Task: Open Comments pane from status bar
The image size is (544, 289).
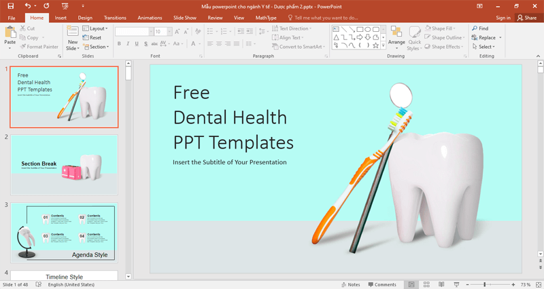Action: 382,284
